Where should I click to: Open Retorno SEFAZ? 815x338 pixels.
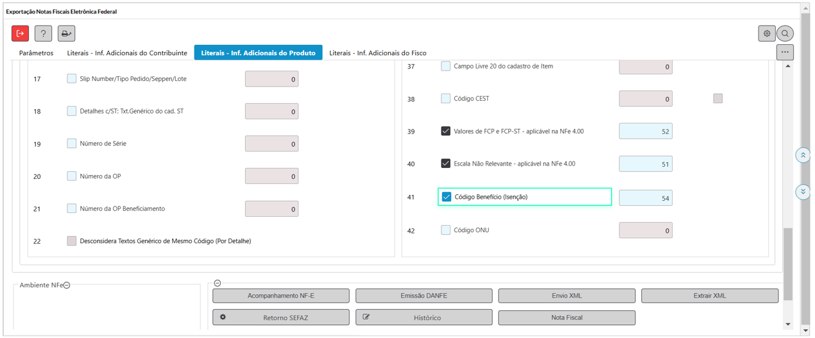click(281, 317)
